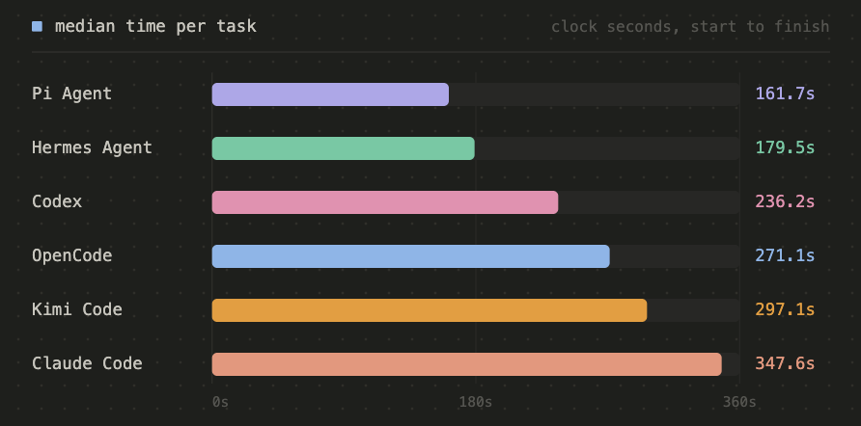Click the Claude Code label
Image resolution: width=861 pixels, height=426 pixels.
(x=87, y=363)
